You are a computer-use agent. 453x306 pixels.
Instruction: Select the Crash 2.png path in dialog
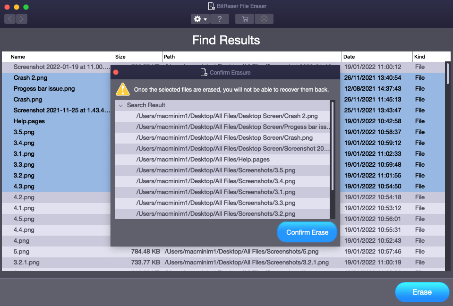[222, 116]
